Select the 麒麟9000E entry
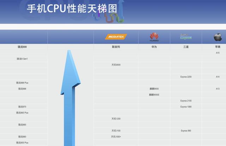Viewport: 226px width, 146px height. tap(154, 95)
